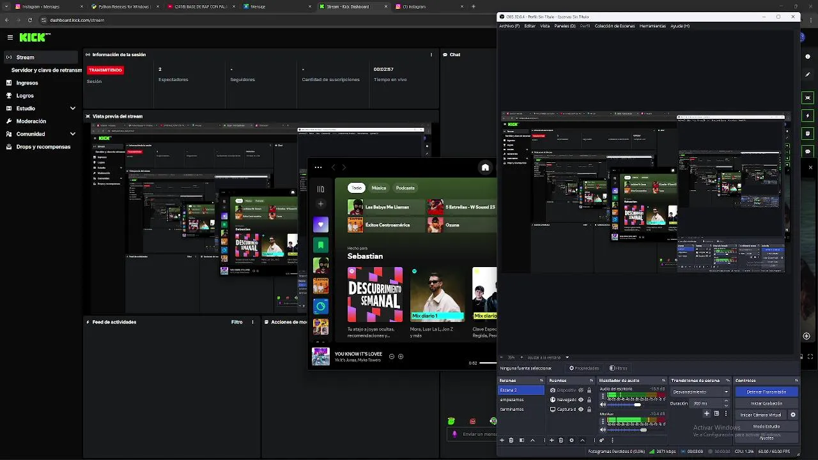Viewport: 818px width, 460px height.
Task: Toggle lock on Navegador source
Action: (x=589, y=400)
